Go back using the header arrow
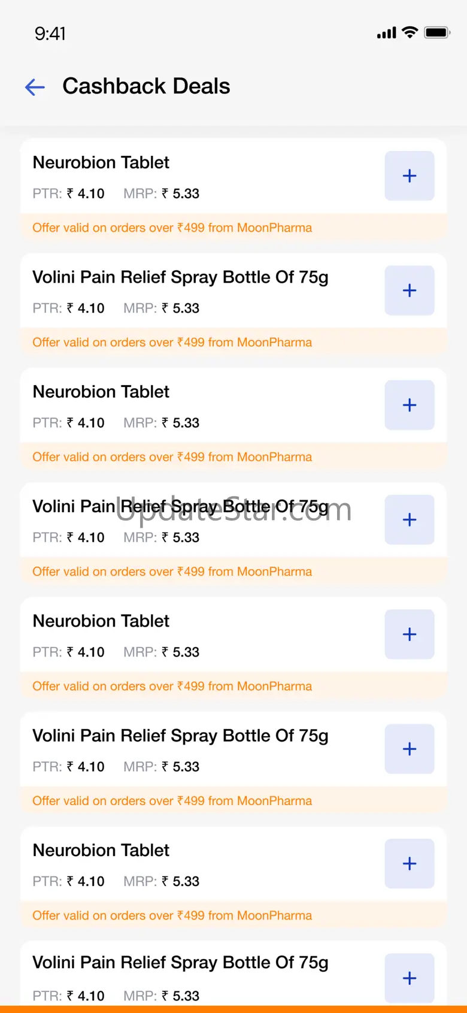 [35, 87]
